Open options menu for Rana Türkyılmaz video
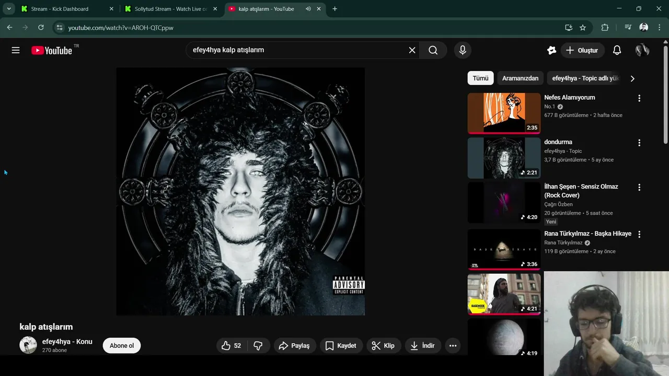 (x=639, y=234)
